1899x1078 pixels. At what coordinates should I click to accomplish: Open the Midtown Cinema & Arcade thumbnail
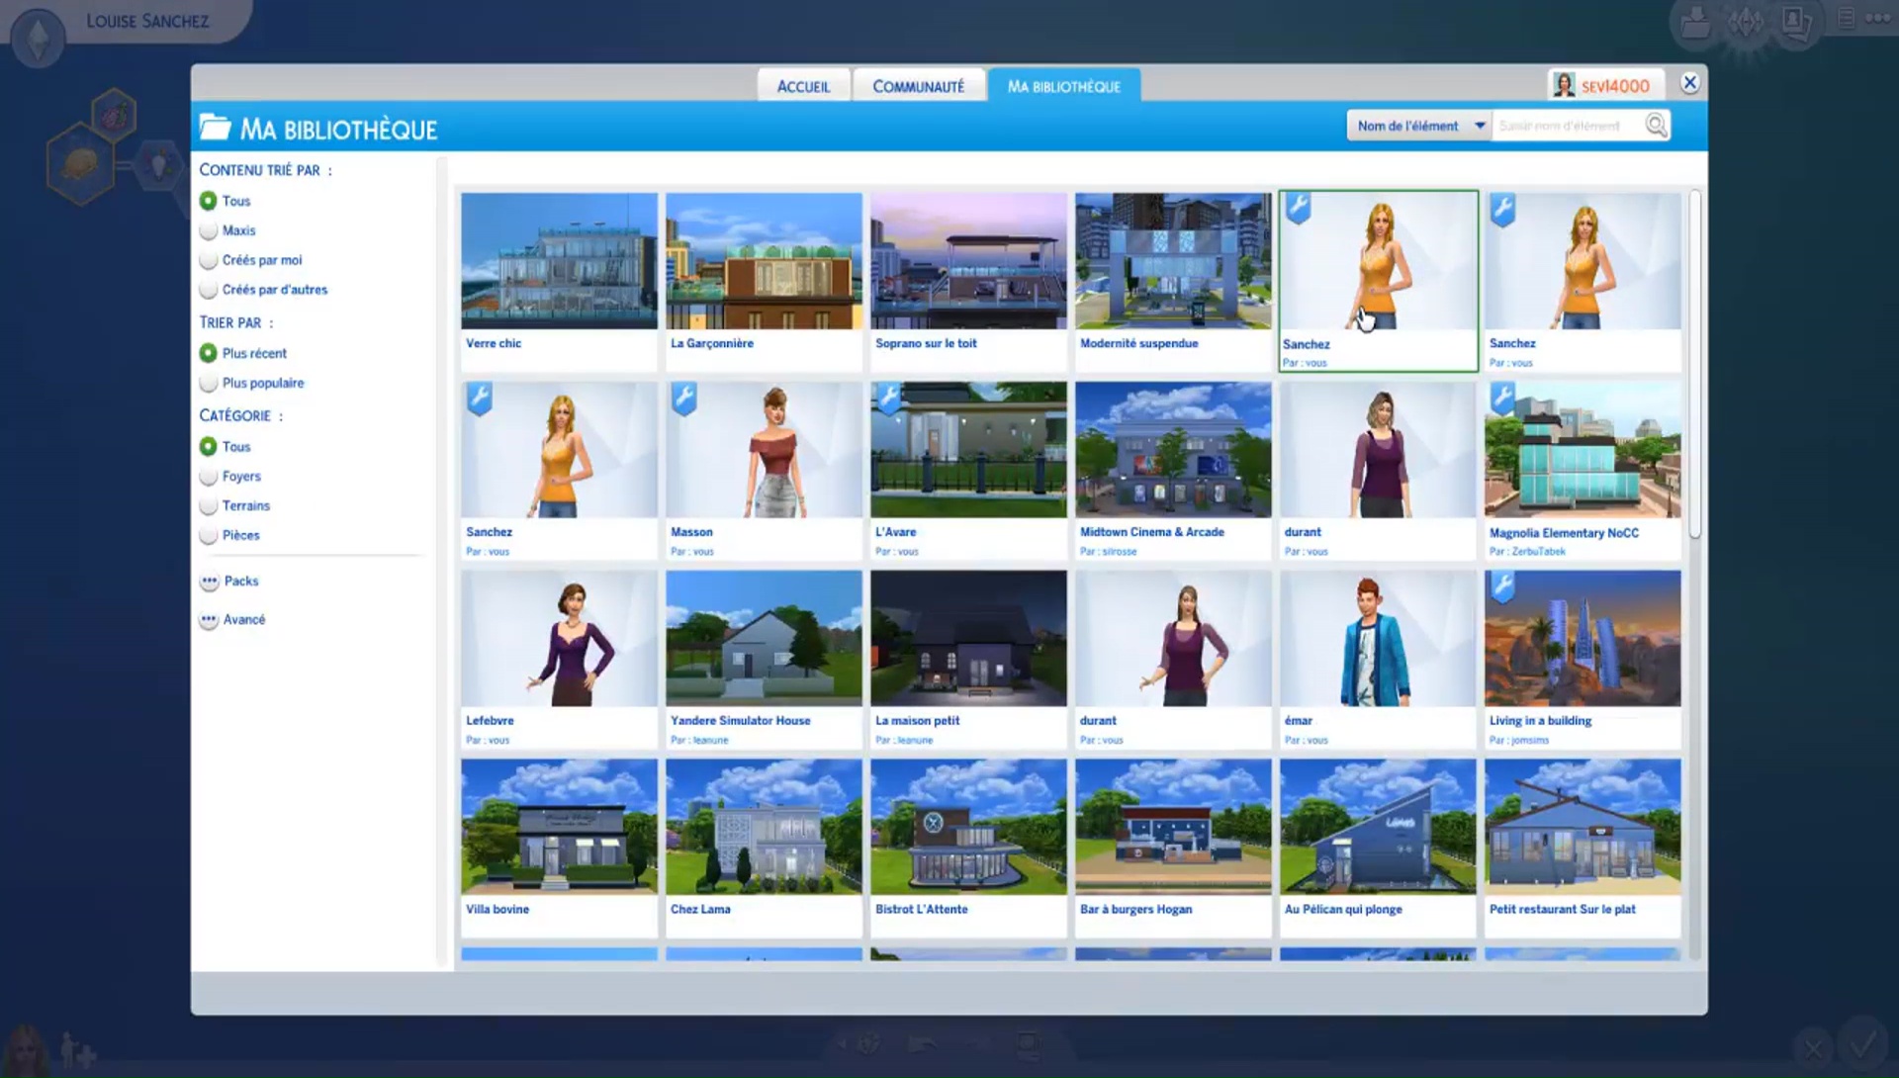click(1173, 450)
